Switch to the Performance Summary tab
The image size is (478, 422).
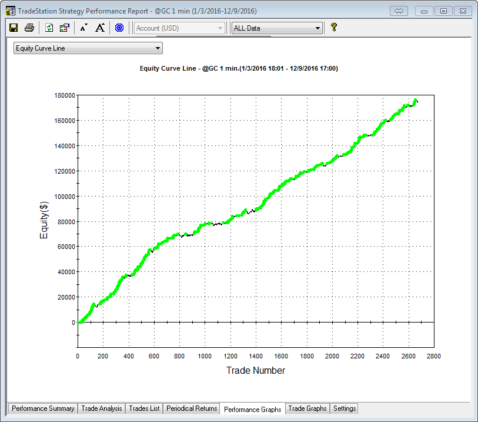coord(43,408)
